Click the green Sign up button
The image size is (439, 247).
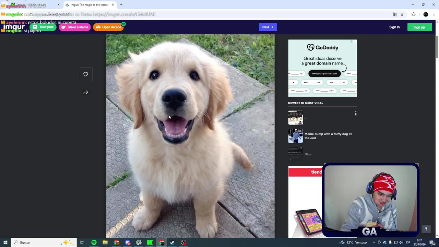pos(419,27)
